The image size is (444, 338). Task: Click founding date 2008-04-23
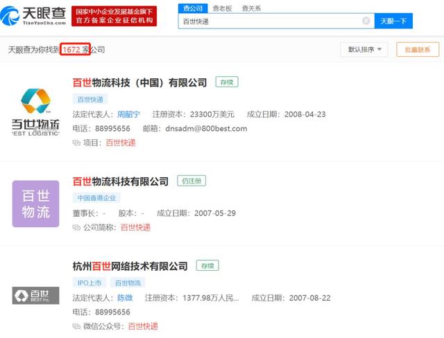[x=305, y=114]
